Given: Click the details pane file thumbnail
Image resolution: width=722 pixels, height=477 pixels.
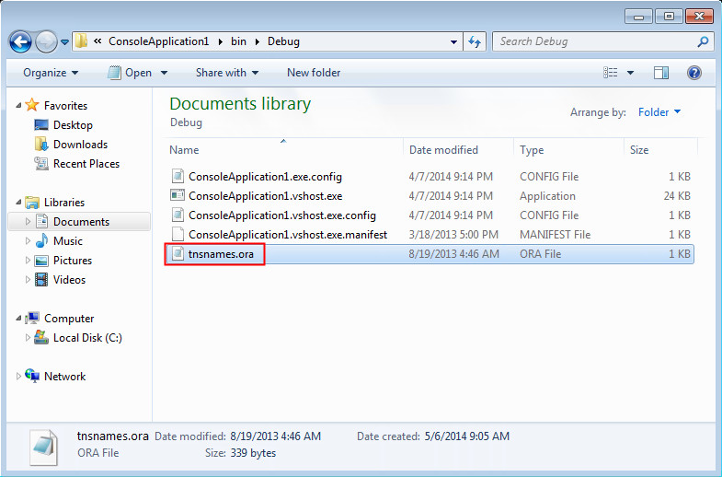Looking at the screenshot, I should pyautogui.click(x=44, y=447).
